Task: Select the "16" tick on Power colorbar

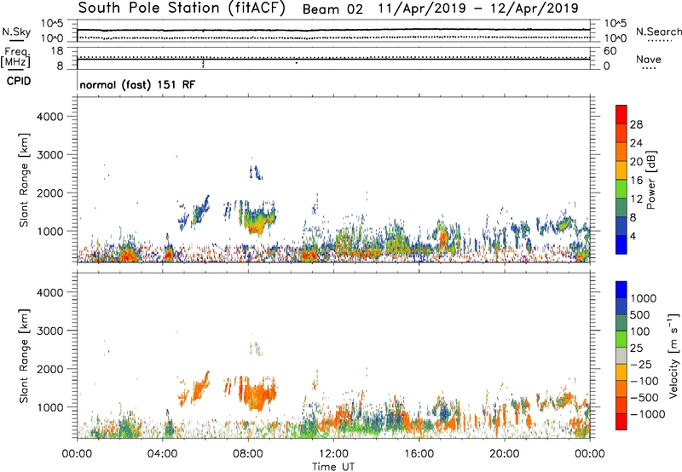Action: pos(636,181)
